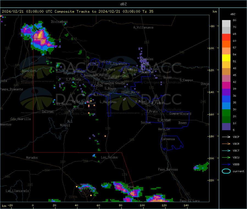Screen dimensions: 247x209
Task: Click the 5 dBZ color band
Action: [226, 127]
